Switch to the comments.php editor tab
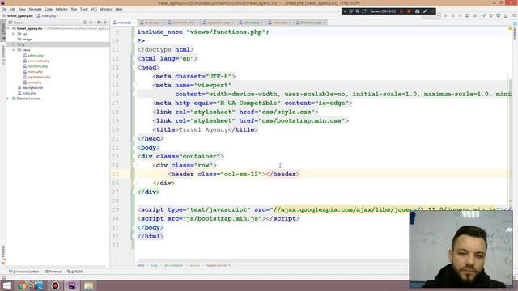This screenshot has width=518, height=291. [x=181, y=23]
